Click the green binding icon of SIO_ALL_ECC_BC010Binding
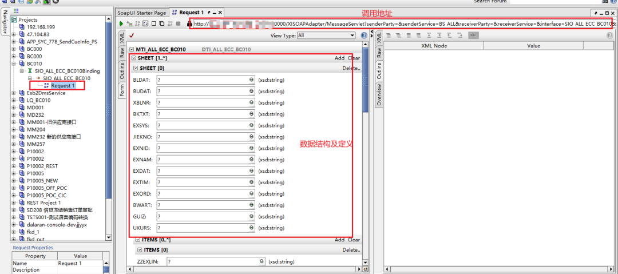 tap(29, 71)
